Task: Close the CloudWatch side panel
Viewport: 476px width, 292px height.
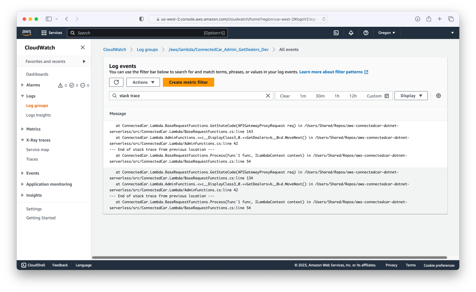Action: coord(83,47)
